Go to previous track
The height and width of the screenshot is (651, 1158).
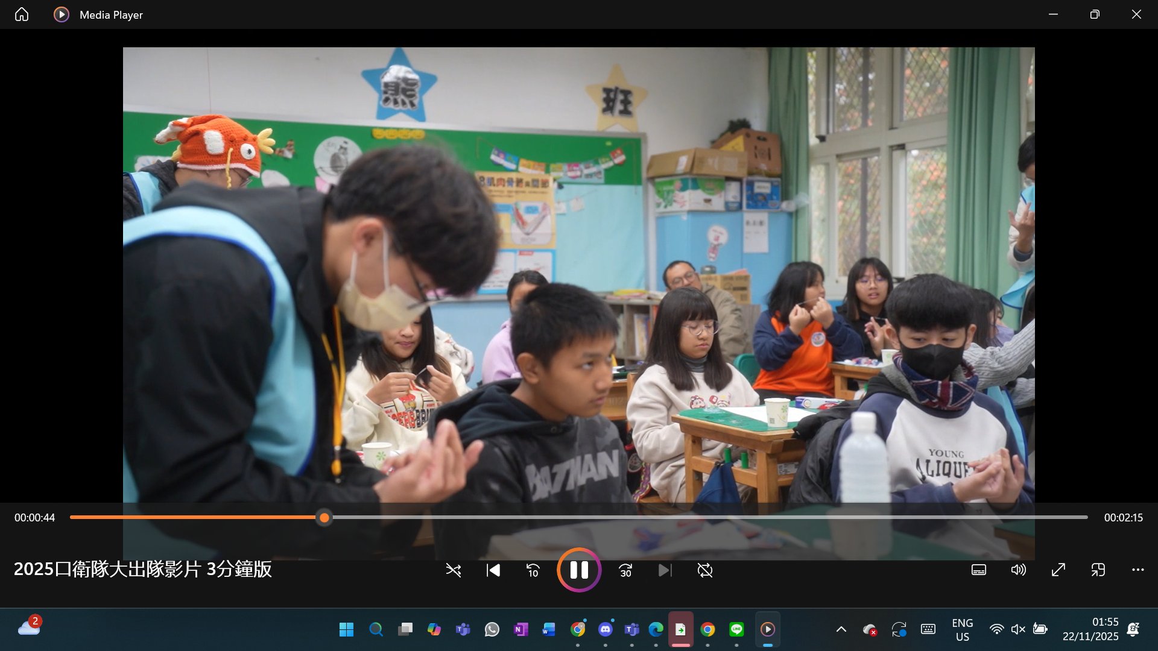coord(493,570)
